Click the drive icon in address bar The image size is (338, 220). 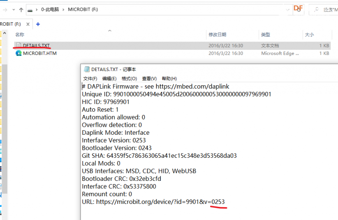(x=30, y=10)
